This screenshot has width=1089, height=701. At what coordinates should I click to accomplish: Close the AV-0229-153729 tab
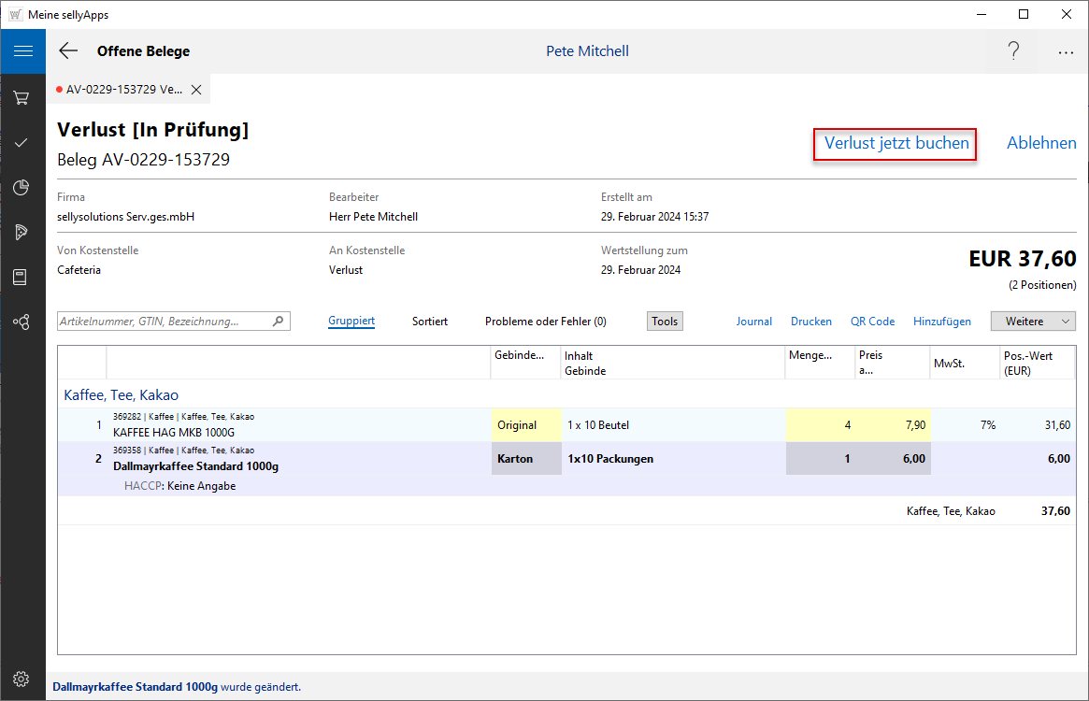[196, 90]
